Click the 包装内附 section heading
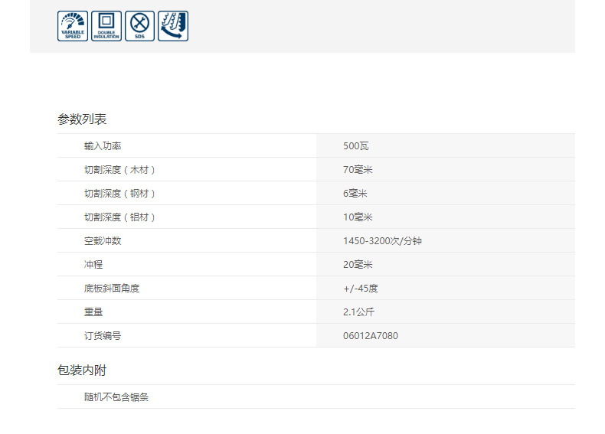 pyautogui.click(x=82, y=370)
